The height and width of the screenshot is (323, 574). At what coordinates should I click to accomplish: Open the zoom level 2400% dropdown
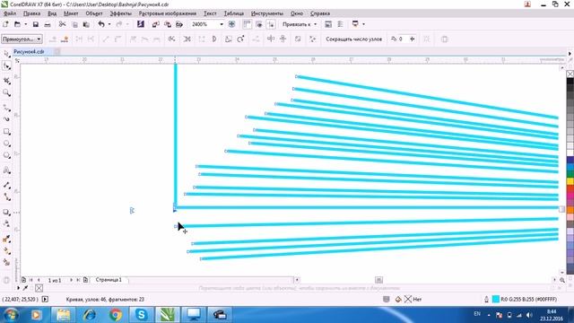222,24
